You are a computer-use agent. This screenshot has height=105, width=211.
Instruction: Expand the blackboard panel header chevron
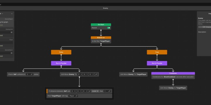[x=3, y=13]
